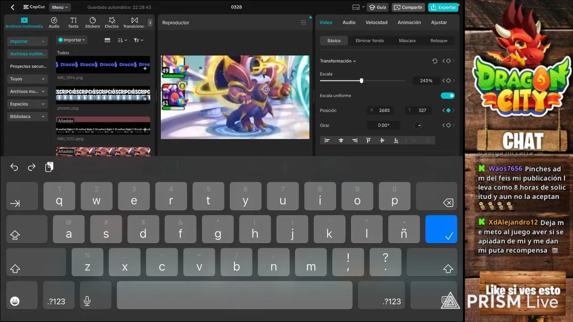Toggle the Posición keyframe diamond
The width and height of the screenshot is (573, 322).
point(449,110)
